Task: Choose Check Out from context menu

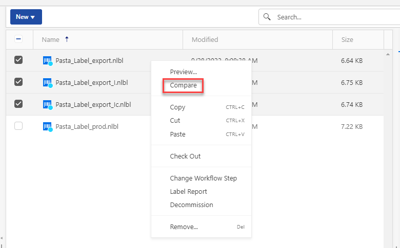Action: [x=185, y=156]
